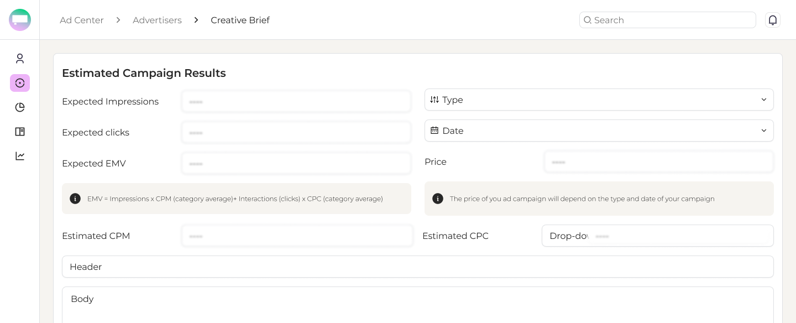Open the line graph analytics icon

[x=20, y=156]
